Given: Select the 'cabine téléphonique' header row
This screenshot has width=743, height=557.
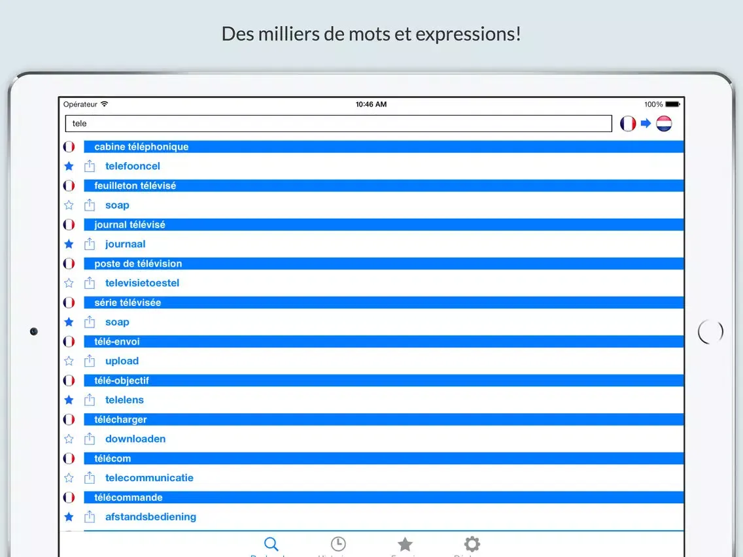Looking at the screenshot, I should pos(383,147).
